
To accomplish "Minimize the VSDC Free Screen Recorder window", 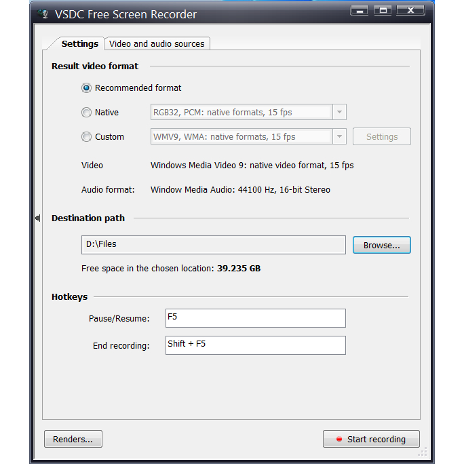I will (360, 10).
